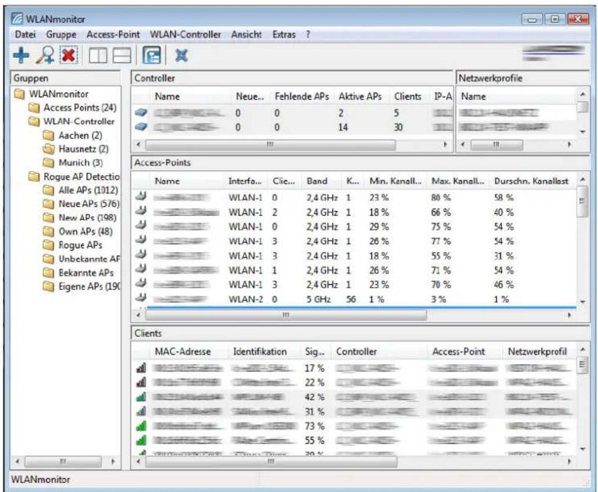This screenshot has width=598, height=492.
Task: Select the Rogue AP Detection folder
Action: [74, 176]
